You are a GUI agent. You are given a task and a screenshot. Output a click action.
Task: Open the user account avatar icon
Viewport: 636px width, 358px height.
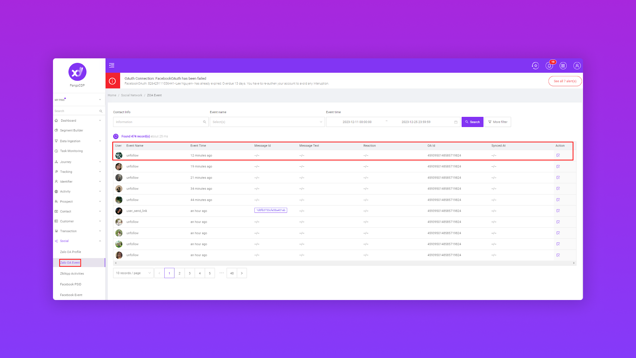(577, 66)
